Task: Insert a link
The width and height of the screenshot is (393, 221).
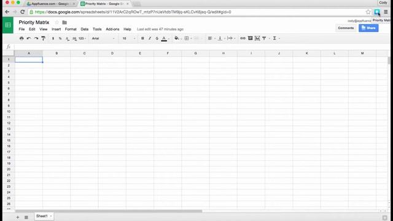Action: pyautogui.click(x=243, y=38)
